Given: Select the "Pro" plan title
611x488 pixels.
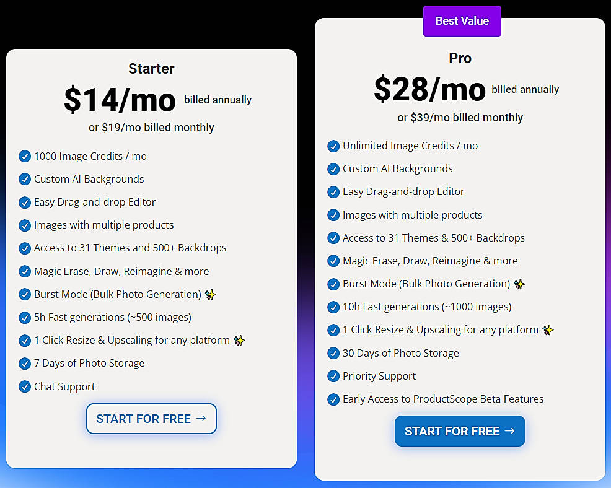Looking at the screenshot, I should [x=460, y=58].
